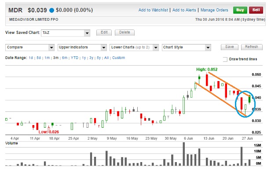271x170 pixels.
Task: Enable the Draw trend lines checkbox
Action: (x=225, y=59)
